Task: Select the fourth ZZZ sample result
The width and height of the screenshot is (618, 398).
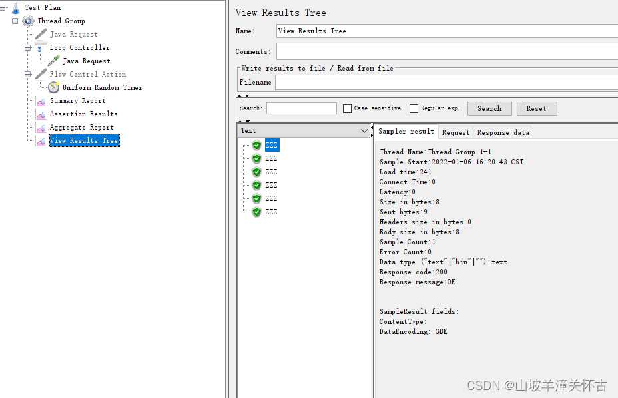Action: tap(271, 185)
